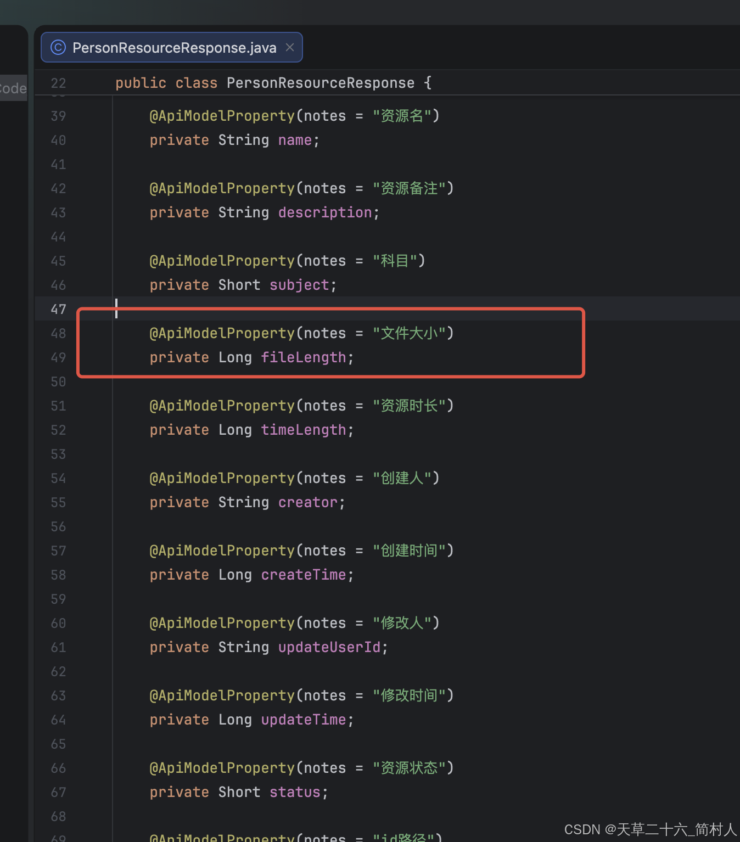Click line number 50 in gutter

pyautogui.click(x=58, y=382)
